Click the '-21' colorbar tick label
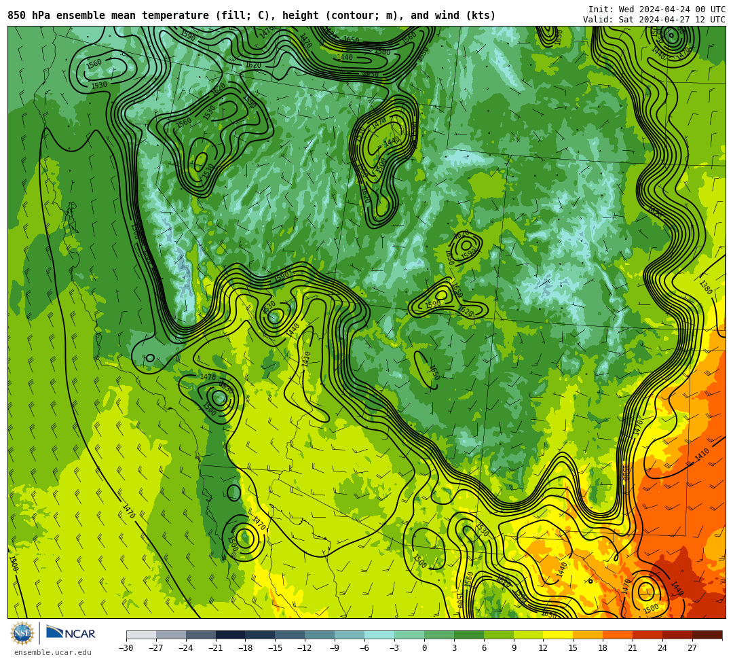 coord(216,648)
